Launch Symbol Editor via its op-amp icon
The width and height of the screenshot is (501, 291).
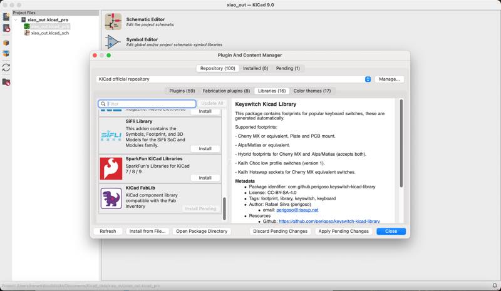tap(113, 42)
